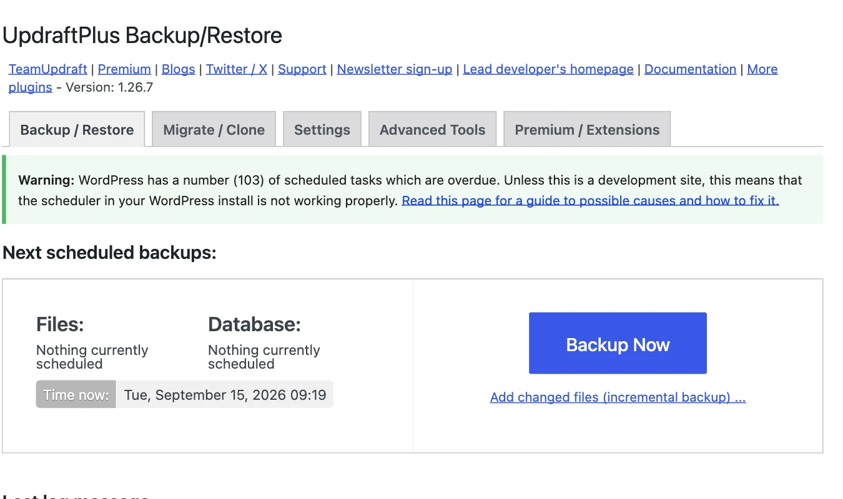This screenshot has width=843, height=499.
Task: Click the Database: heading
Action: pyautogui.click(x=254, y=324)
